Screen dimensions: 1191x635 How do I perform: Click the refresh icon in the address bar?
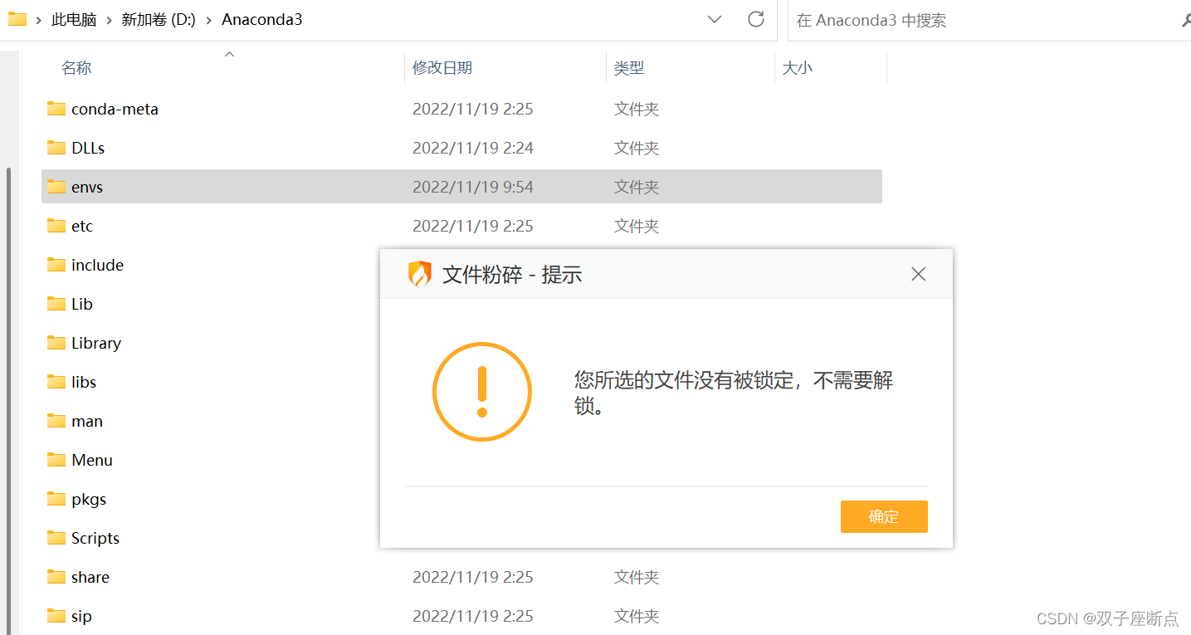point(756,19)
